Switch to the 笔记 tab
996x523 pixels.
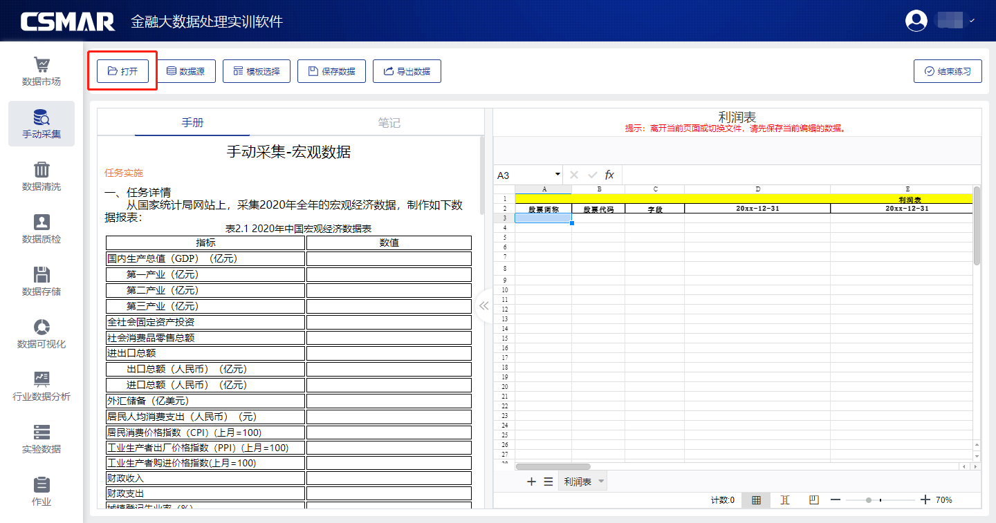coord(389,123)
